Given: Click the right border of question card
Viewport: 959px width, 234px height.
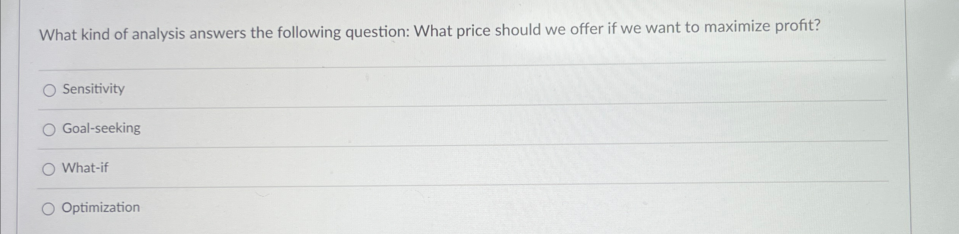Looking at the screenshot, I should [x=906, y=117].
